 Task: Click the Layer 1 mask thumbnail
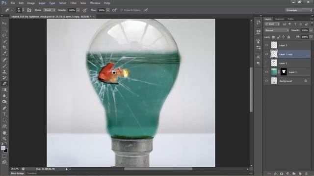pyautogui.click(x=284, y=72)
